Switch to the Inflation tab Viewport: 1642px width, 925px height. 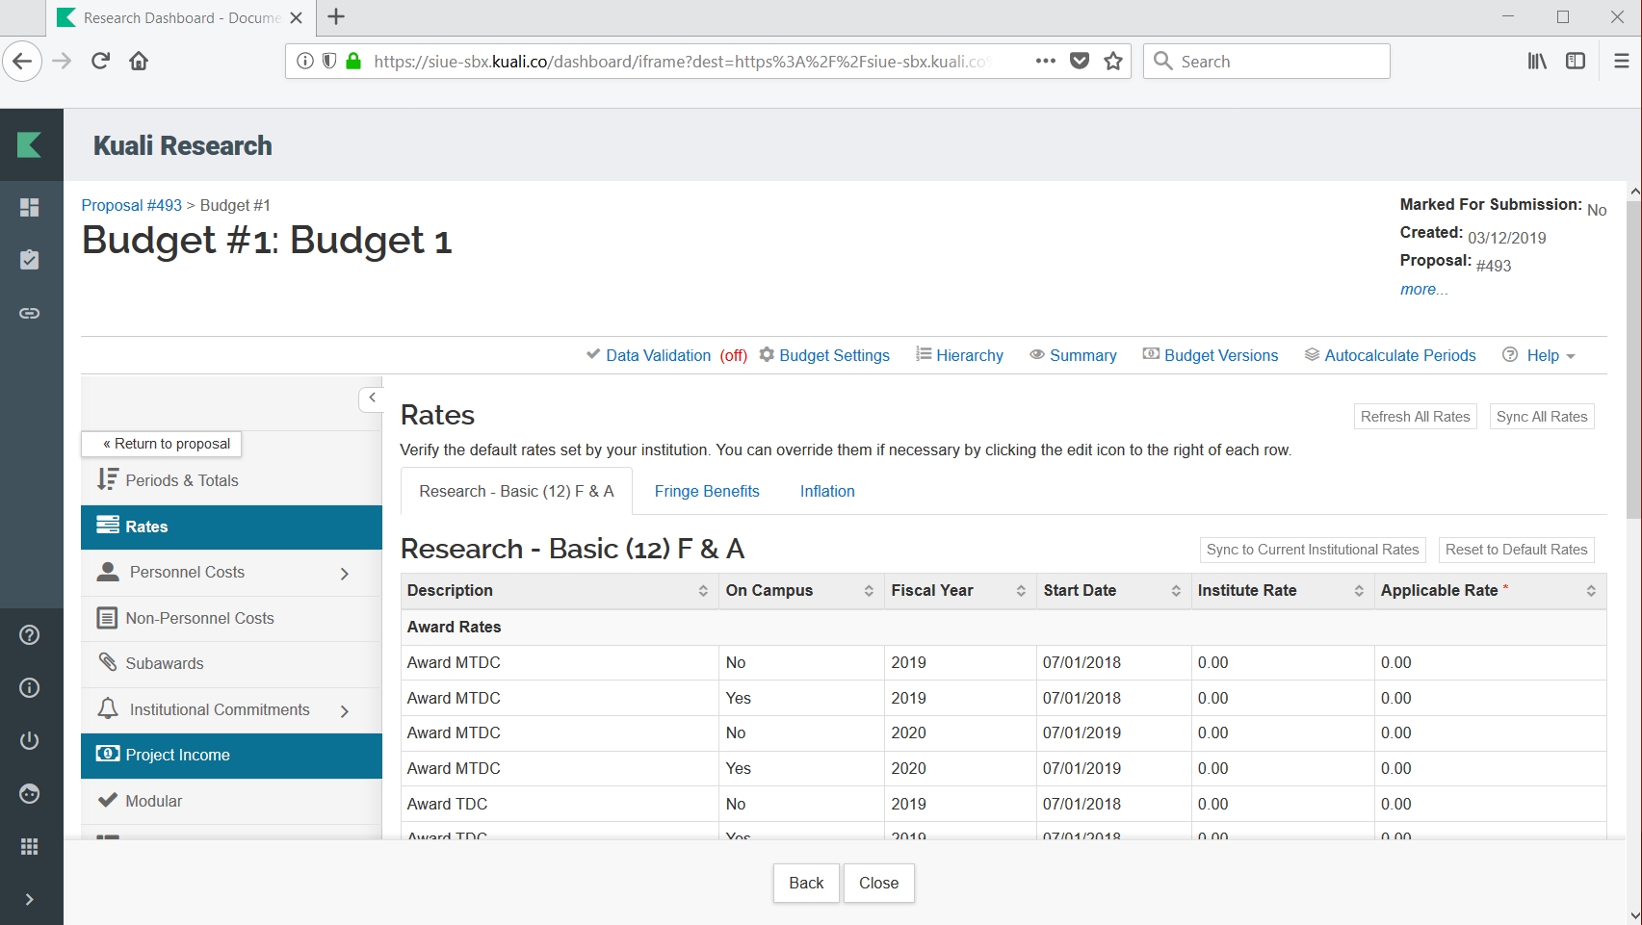(x=827, y=491)
